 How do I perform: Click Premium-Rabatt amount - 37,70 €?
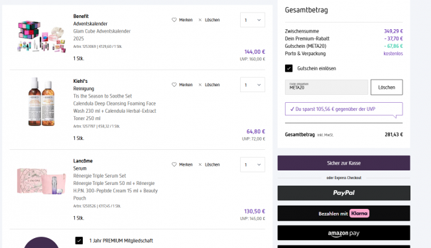[394, 38]
